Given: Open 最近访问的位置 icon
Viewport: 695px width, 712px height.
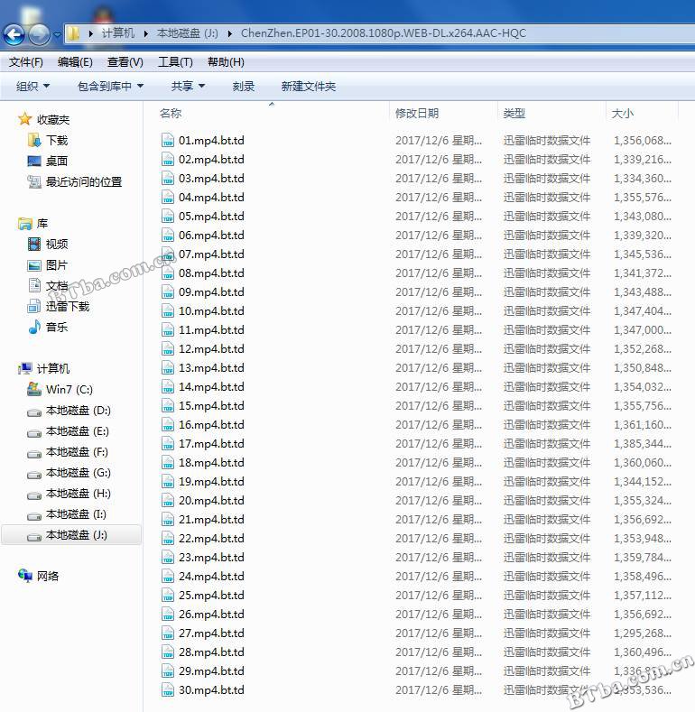Looking at the screenshot, I should tap(34, 181).
